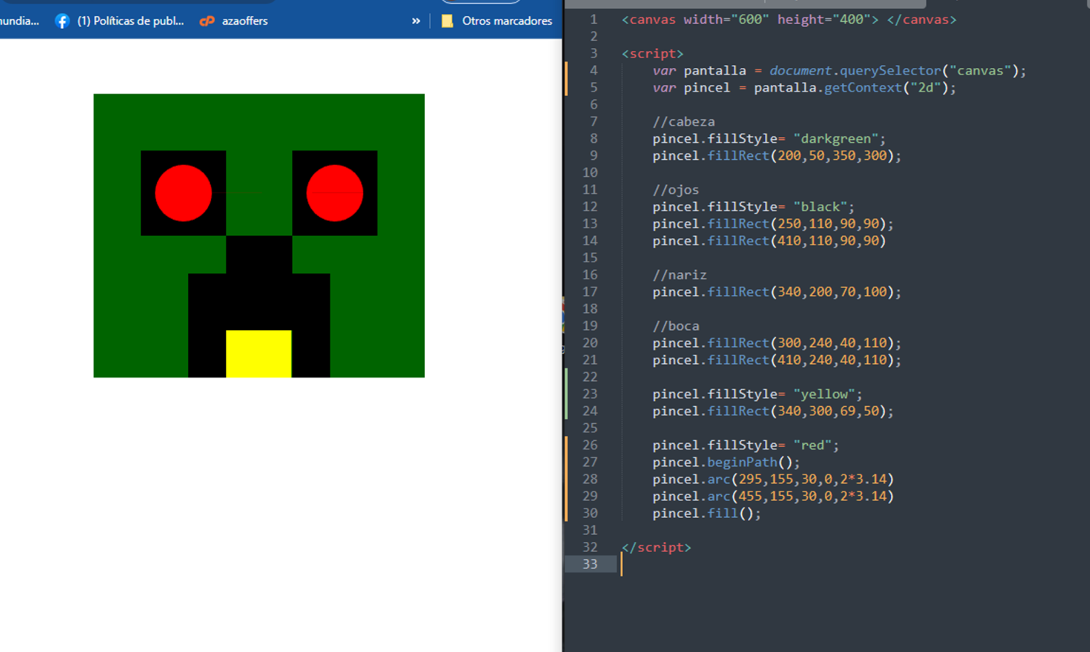
Task: Click the var pincel declaration
Action: pos(692,88)
